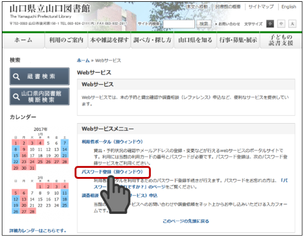Open the サイトマップ link

point(261,7)
